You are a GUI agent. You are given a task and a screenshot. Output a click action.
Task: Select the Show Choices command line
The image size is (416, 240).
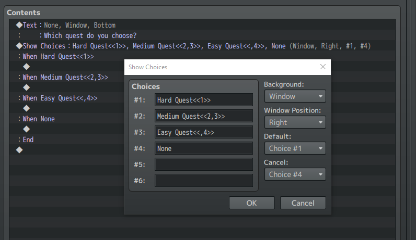click(x=202, y=46)
